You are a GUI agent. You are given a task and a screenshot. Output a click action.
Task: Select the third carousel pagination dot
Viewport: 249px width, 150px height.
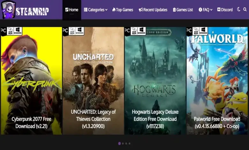pyautogui.click(x=126, y=144)
